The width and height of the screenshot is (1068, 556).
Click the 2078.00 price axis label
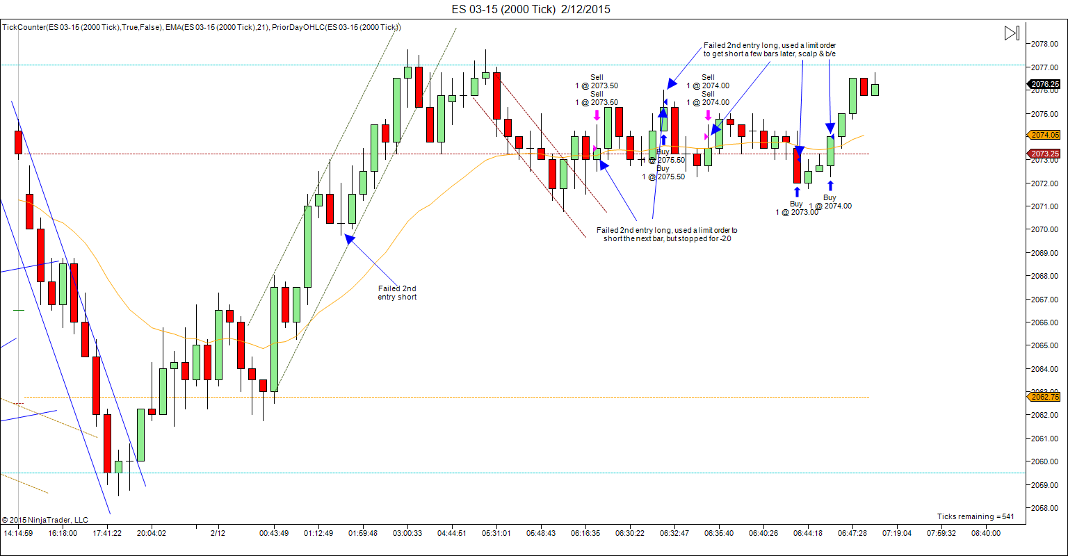[1046, 44]
